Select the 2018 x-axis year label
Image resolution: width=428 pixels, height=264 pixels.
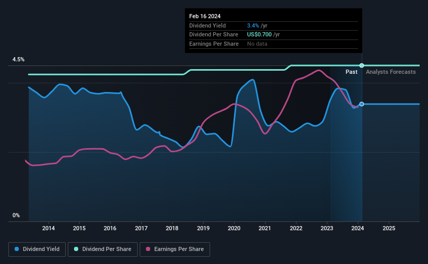coord(172,228)
